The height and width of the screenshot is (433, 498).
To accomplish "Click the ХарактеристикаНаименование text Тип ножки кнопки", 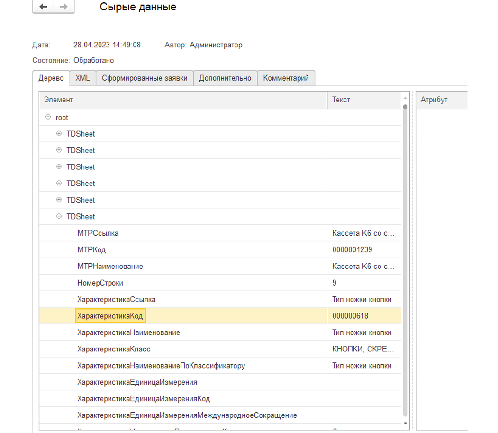I will pyautogui.click(x=362, y=332).
